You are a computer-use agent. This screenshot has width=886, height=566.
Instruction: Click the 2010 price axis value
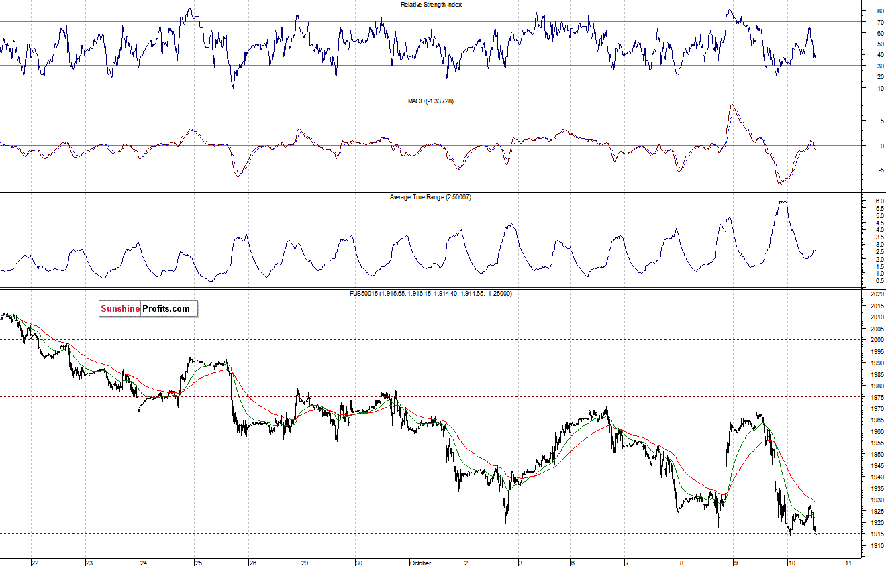pyautogui.click(x=876, y=317)
